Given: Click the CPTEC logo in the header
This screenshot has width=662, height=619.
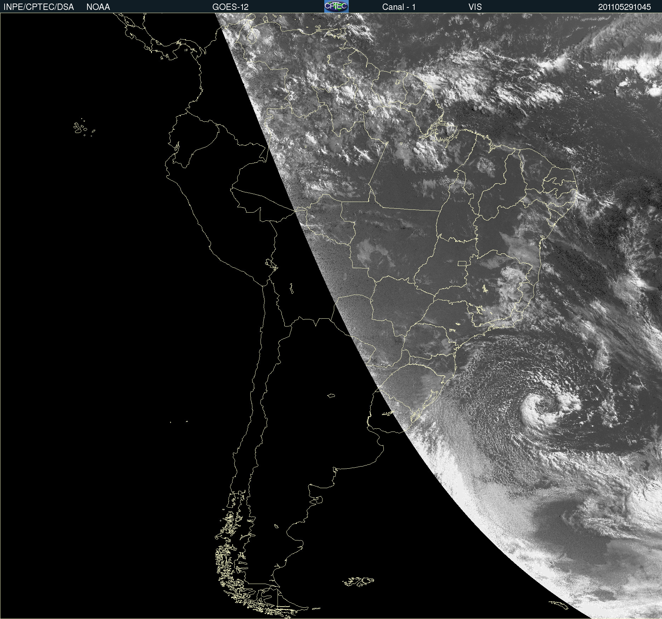Looking at the screenshot, I should pos(336,6).
